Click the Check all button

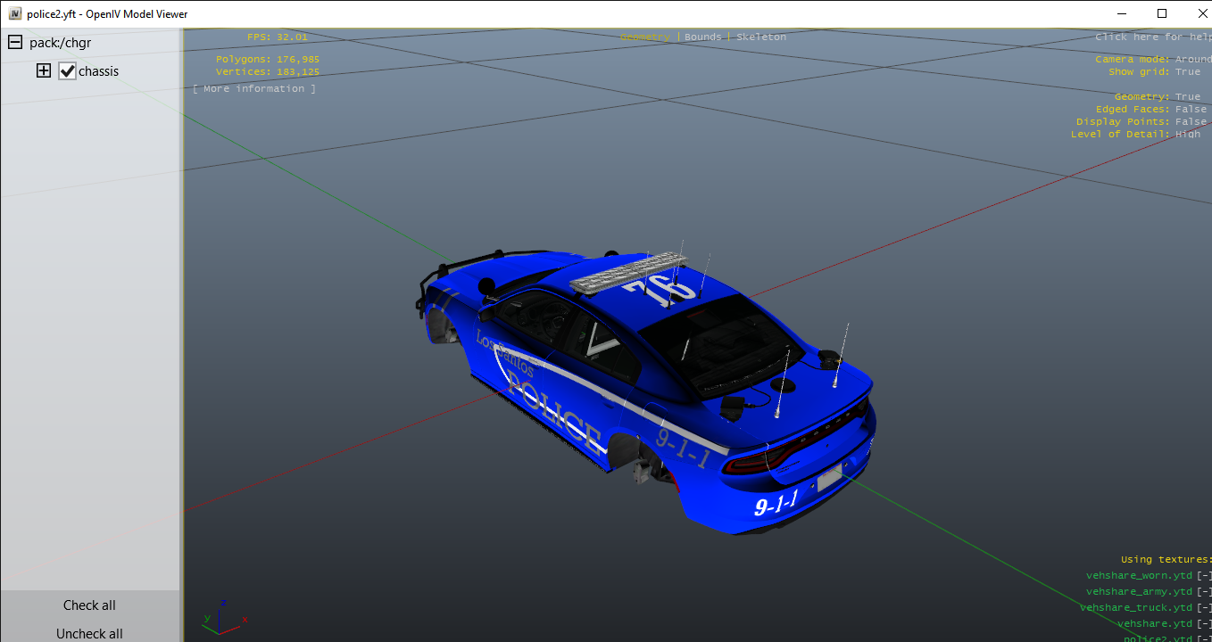[89, 605]
